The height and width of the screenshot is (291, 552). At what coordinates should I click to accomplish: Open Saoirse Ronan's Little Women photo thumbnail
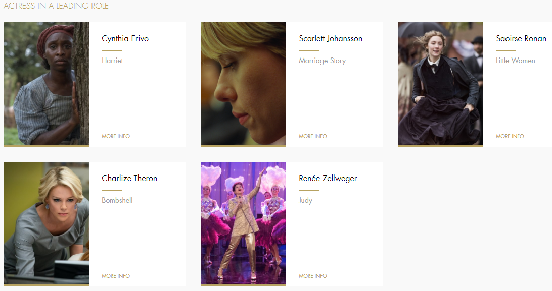click(440, 84)
